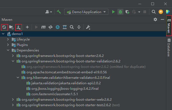Select jakarta.validation-api:2.0.2 dependency
This screenshot has width=172, height=110.
[66, 83]
